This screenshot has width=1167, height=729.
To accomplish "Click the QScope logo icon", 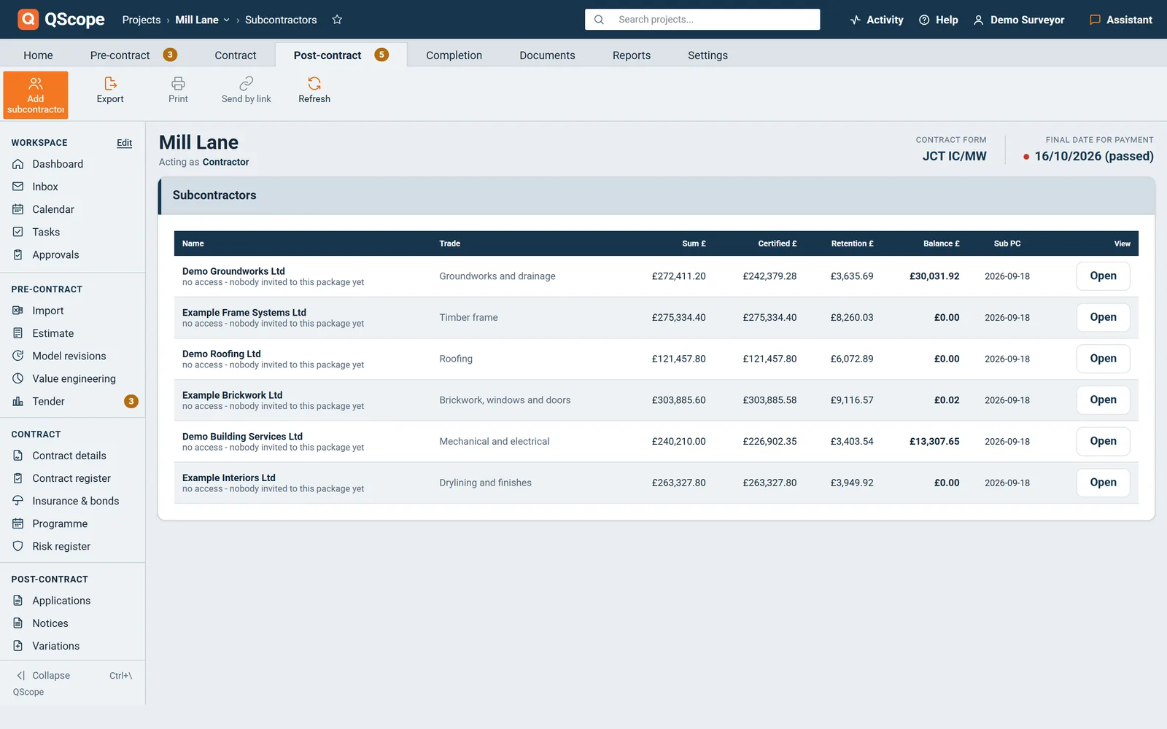I will click(28, 19).
